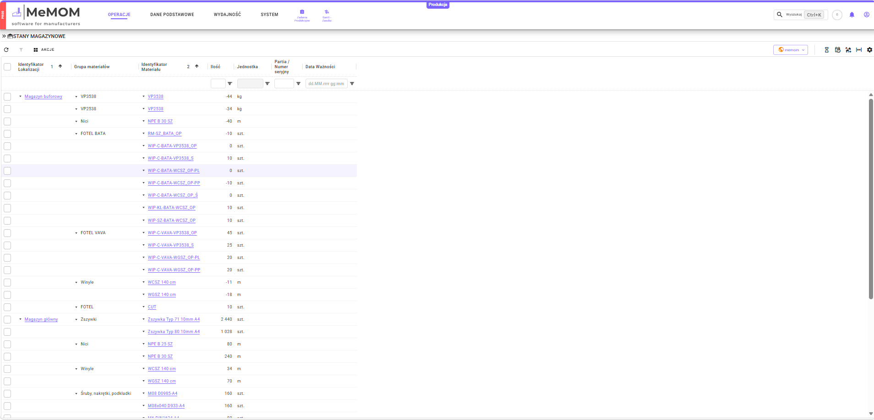Open the Wydajność menu

tap(227, 15)
